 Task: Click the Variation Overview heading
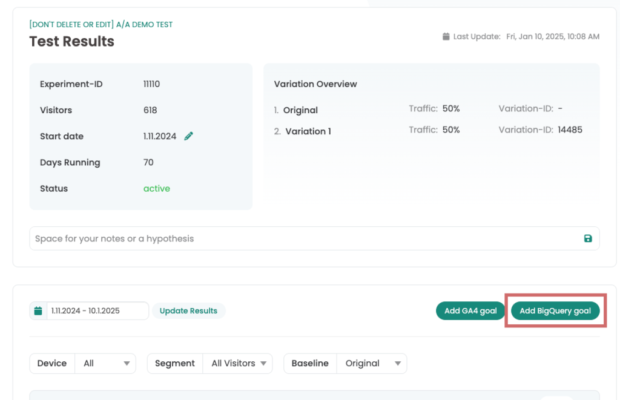coord(315,84)
